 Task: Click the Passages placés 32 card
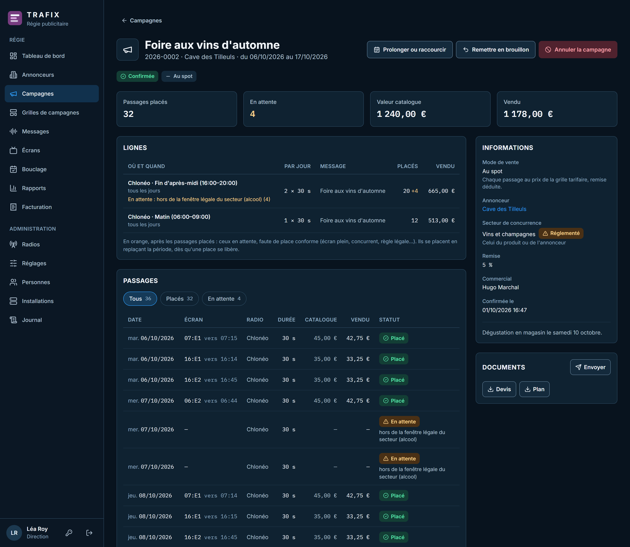[177, 109]
